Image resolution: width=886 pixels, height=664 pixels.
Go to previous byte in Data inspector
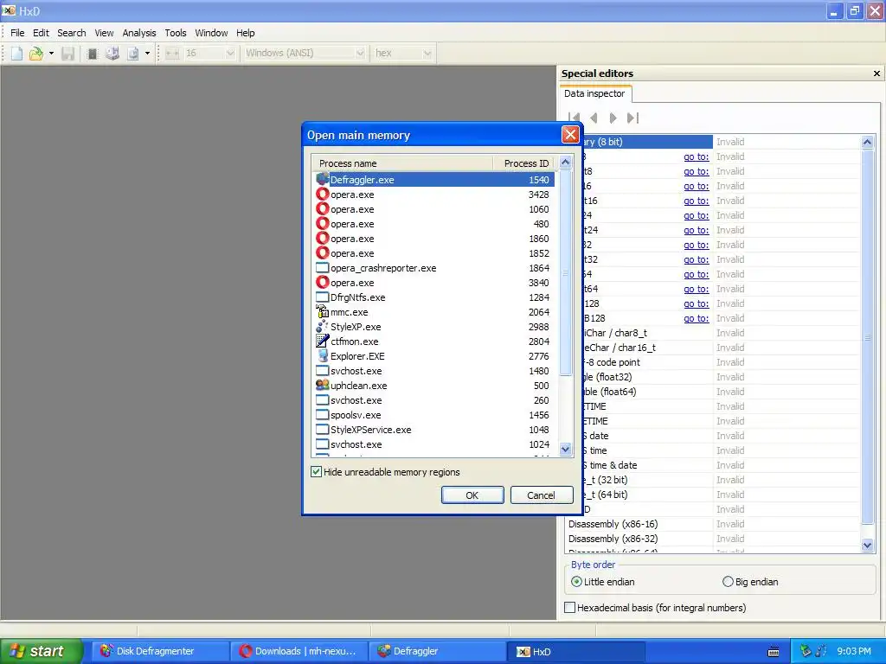click(x=594, y=118)
